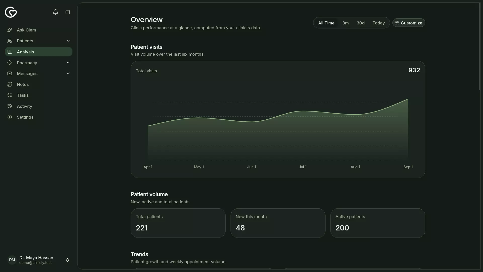The height and width of the screenshot is (272, 483).
Task: Click the Jul 1 axis label
Action: point(303,167)
